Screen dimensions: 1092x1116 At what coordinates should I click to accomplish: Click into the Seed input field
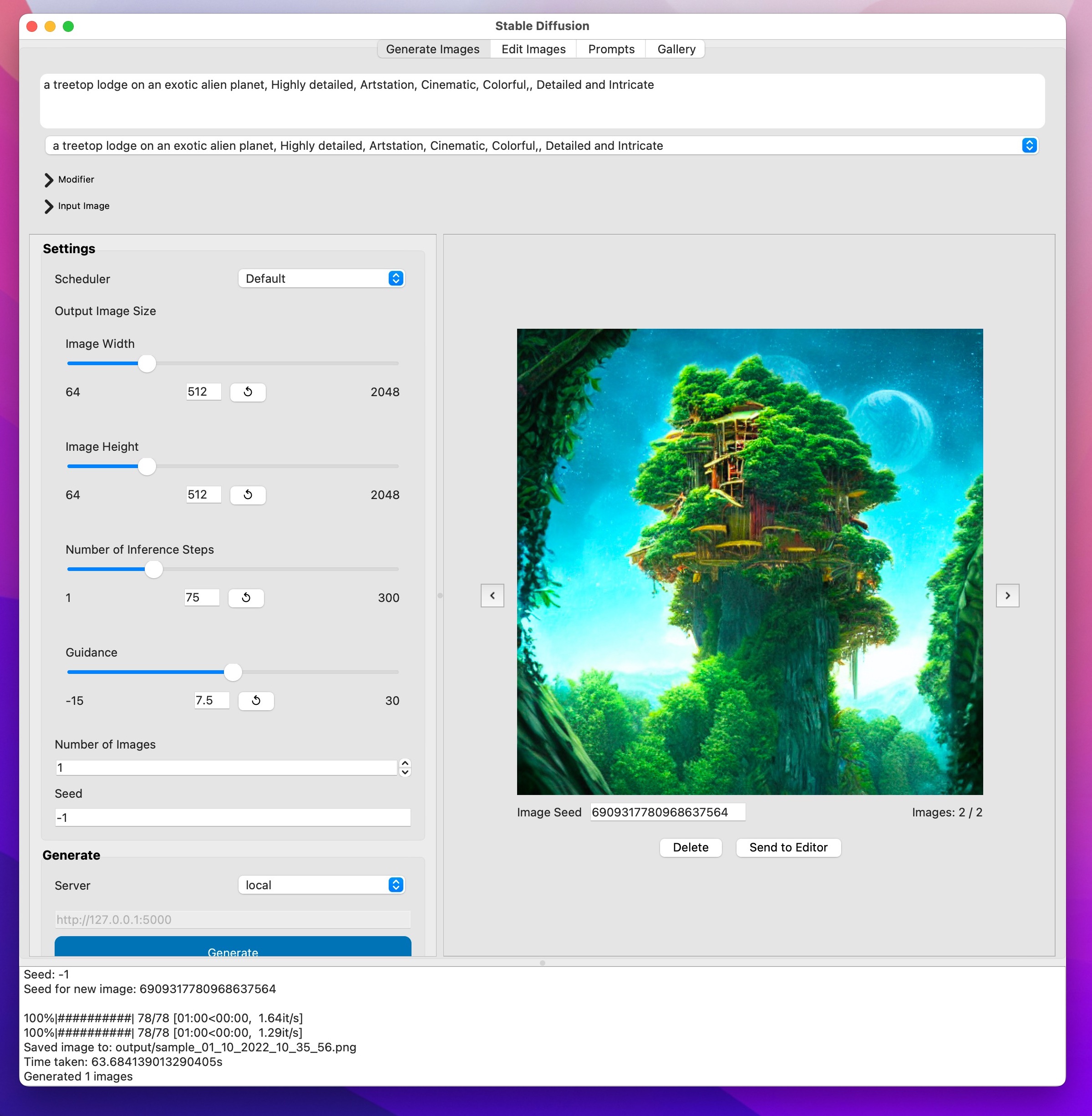point(232,818)
